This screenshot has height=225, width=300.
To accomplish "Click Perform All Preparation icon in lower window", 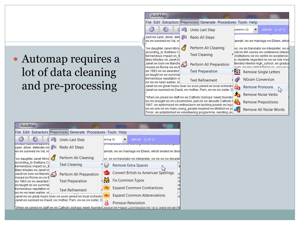I will 54,174.
